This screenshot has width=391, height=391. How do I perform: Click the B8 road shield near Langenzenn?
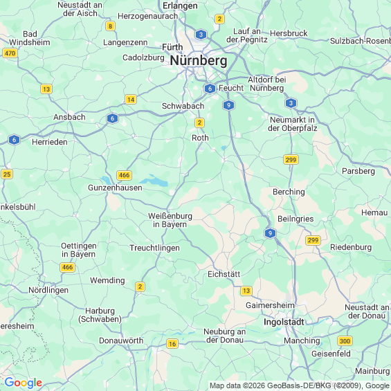tap(110, 26)
